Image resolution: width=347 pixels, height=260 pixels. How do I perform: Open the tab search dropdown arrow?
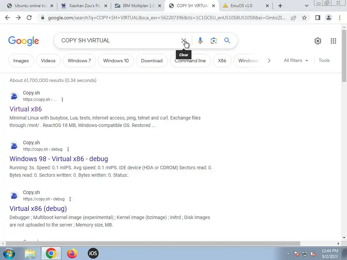(x=306, y=6)
